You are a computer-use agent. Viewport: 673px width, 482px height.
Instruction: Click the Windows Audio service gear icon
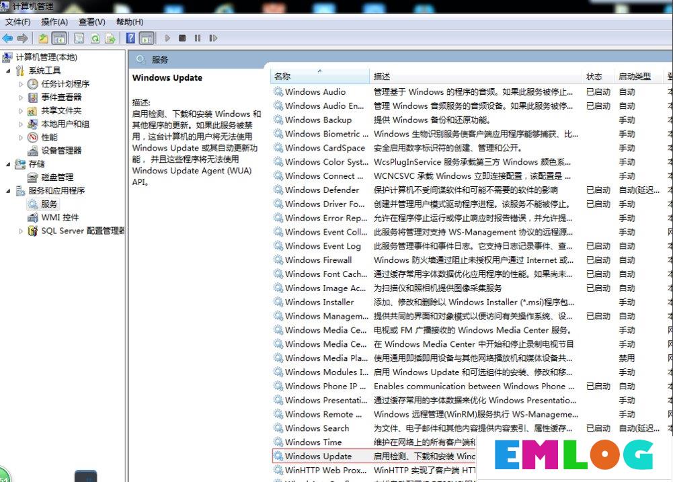(278, 91)
